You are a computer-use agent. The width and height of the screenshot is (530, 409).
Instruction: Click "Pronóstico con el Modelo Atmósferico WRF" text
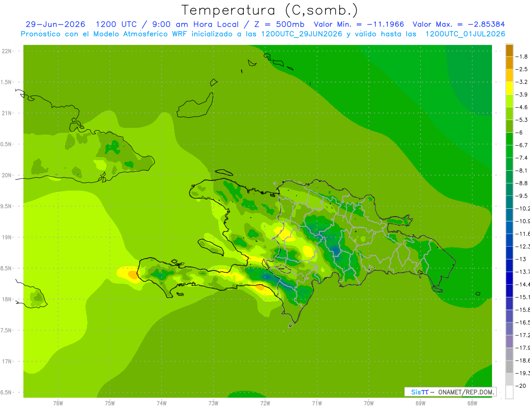[x=105, y=34]
